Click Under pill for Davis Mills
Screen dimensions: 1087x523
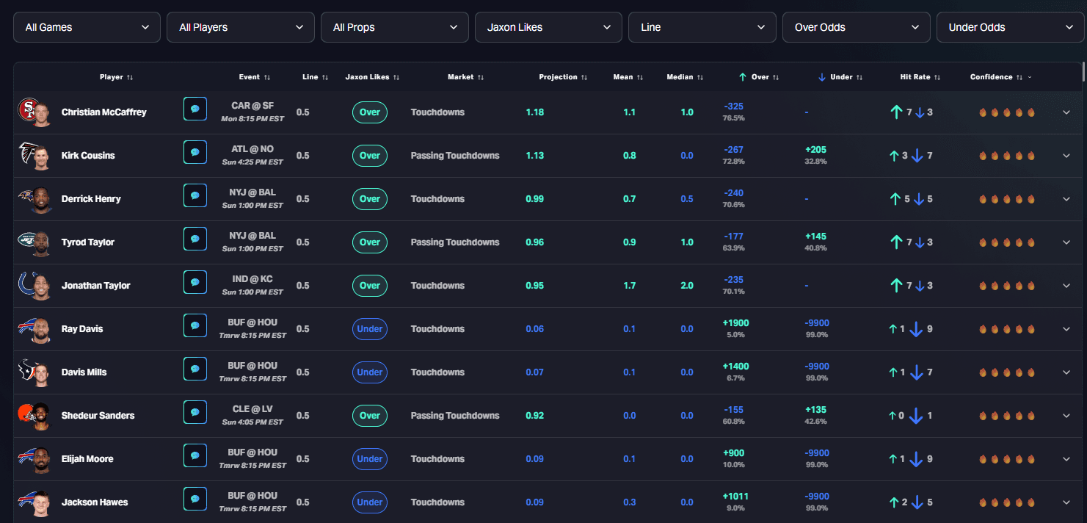(370, 372)
